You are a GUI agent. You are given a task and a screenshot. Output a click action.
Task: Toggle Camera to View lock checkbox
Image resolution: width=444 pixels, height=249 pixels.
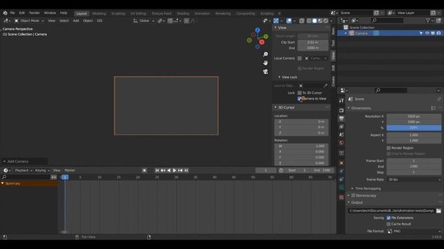(x=300, y=98)
